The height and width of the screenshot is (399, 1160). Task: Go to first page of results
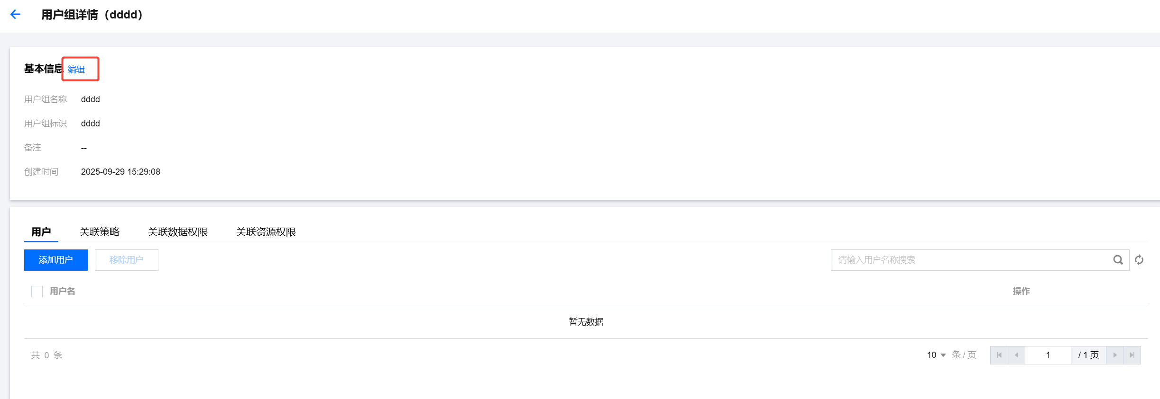(x=999, y=355)
